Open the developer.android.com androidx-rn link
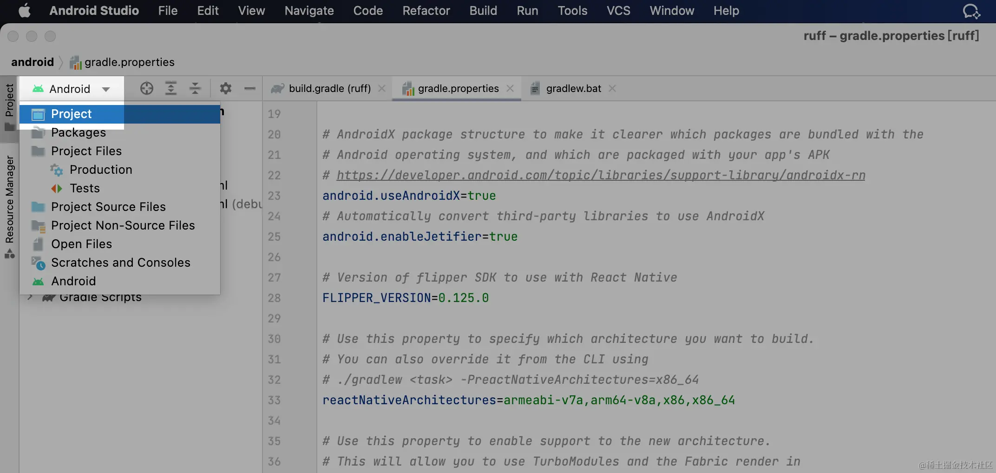This screenshot has height=473, width=996. click(601, 175)
